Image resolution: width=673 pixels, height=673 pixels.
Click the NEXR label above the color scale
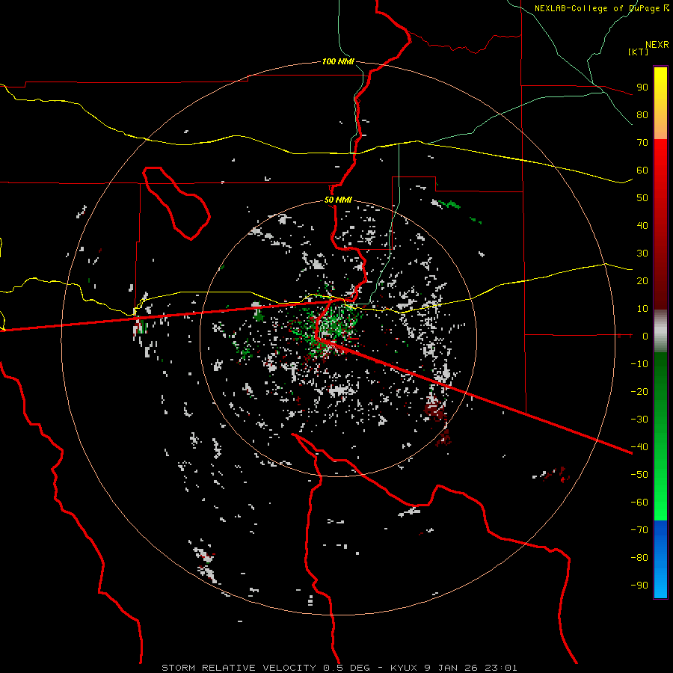(657, 45)
